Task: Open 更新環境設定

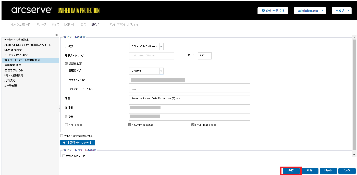Action: pos(30,65)
